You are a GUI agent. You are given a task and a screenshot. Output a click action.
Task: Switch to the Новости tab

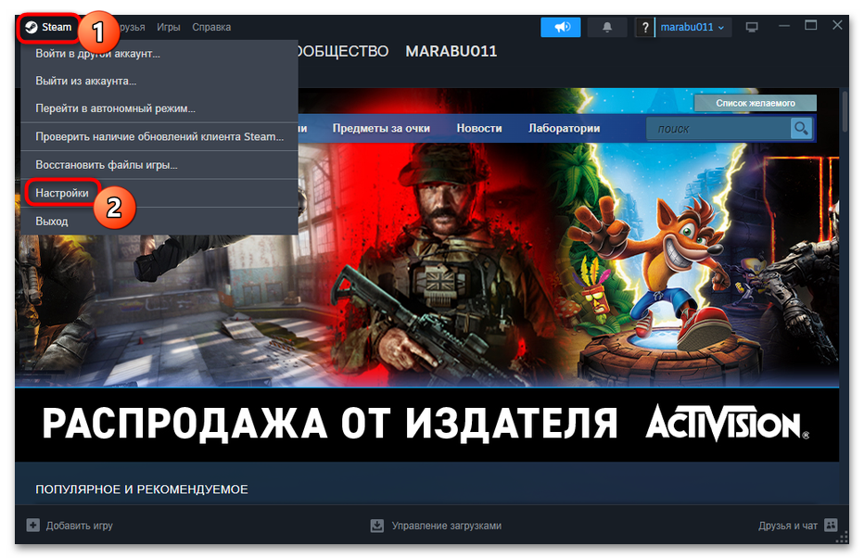(x=479, y=129)
